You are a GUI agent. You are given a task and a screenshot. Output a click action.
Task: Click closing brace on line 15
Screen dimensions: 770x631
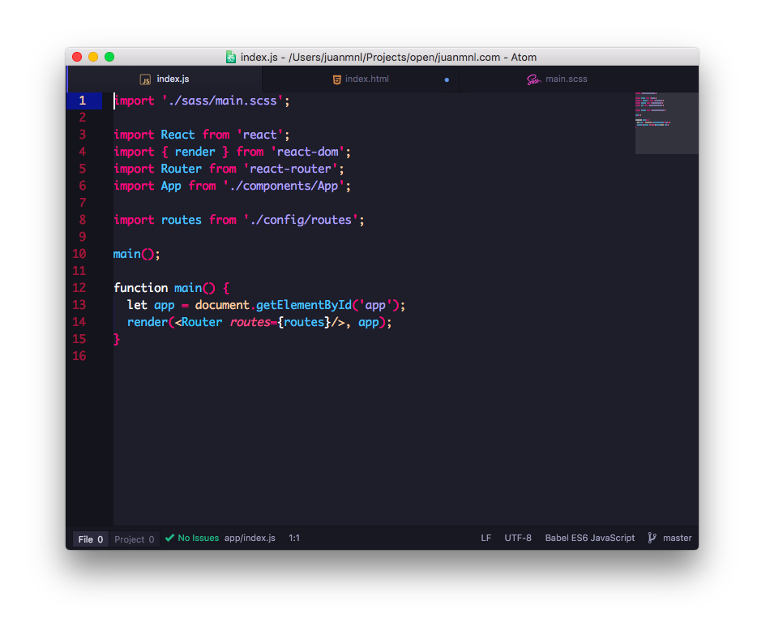point(117,339)
